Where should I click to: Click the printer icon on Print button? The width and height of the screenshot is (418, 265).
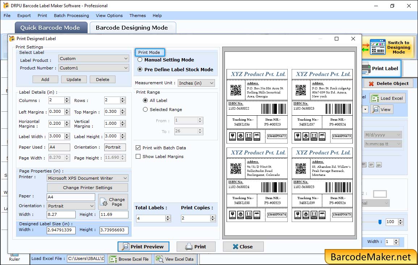(189, 247)
